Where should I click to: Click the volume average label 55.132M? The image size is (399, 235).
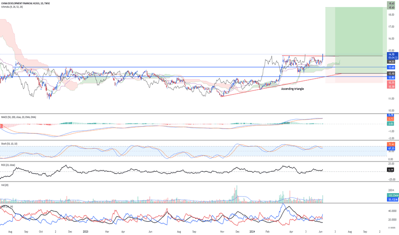pos(393,200)
